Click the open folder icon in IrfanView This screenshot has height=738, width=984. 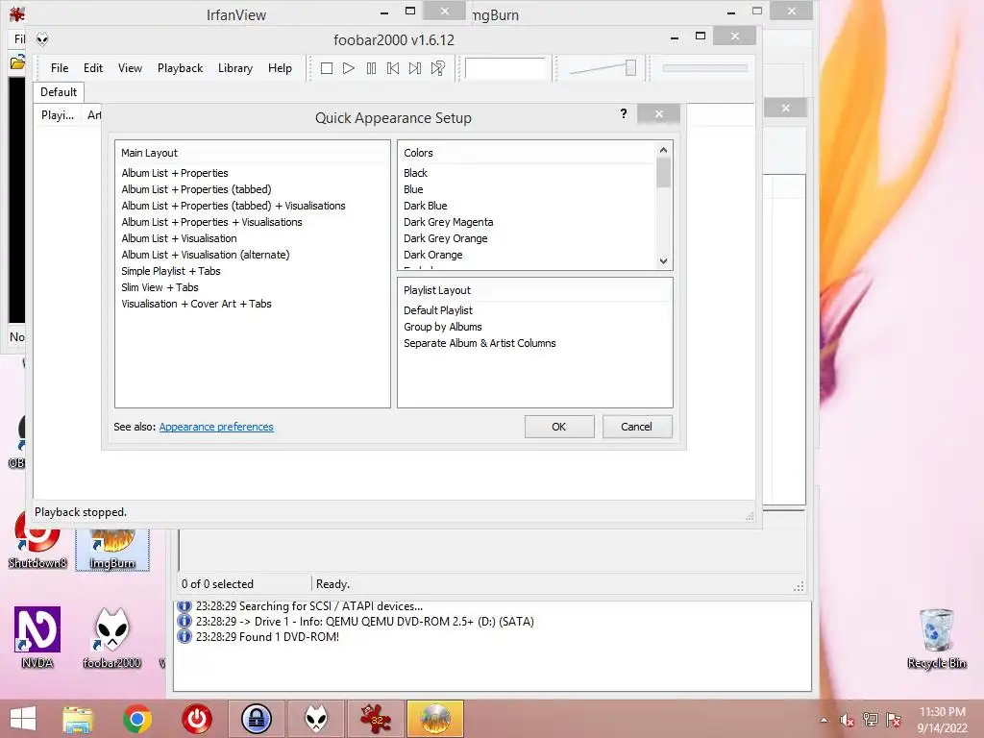pos(17,62)
